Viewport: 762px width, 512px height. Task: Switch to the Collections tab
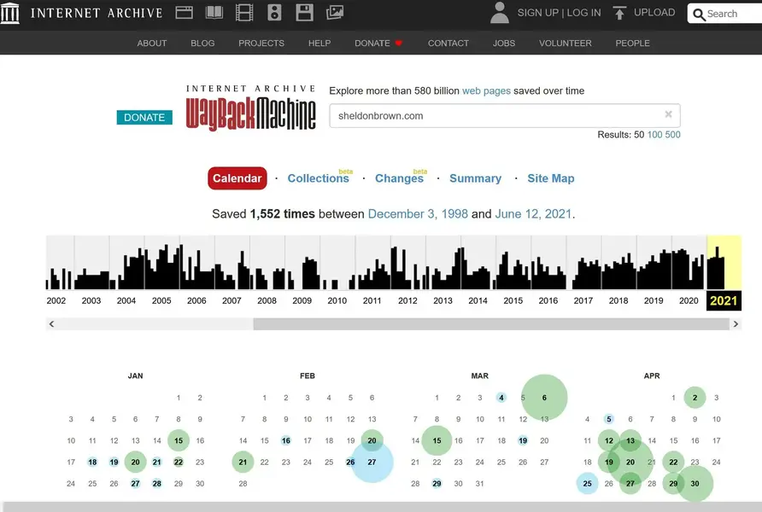319,178
